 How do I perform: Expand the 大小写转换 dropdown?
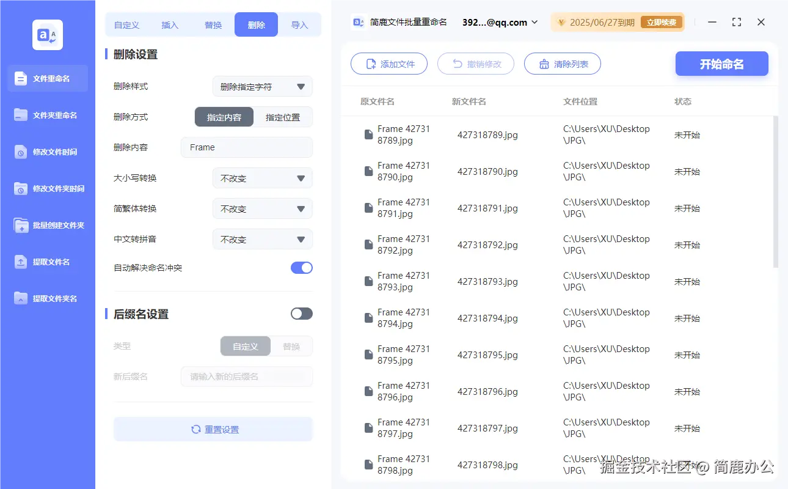[262, 178]
